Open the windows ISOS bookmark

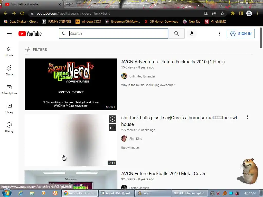pyautogui.click(x=88, y=22)
